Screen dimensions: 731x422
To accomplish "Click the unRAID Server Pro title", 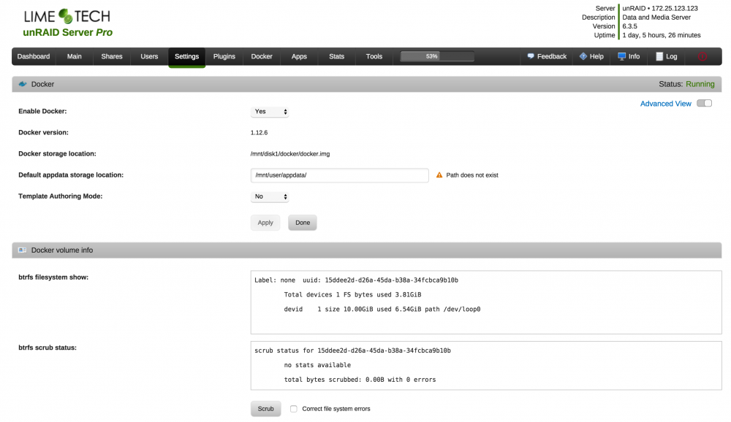I will click(x=67, y=33).
